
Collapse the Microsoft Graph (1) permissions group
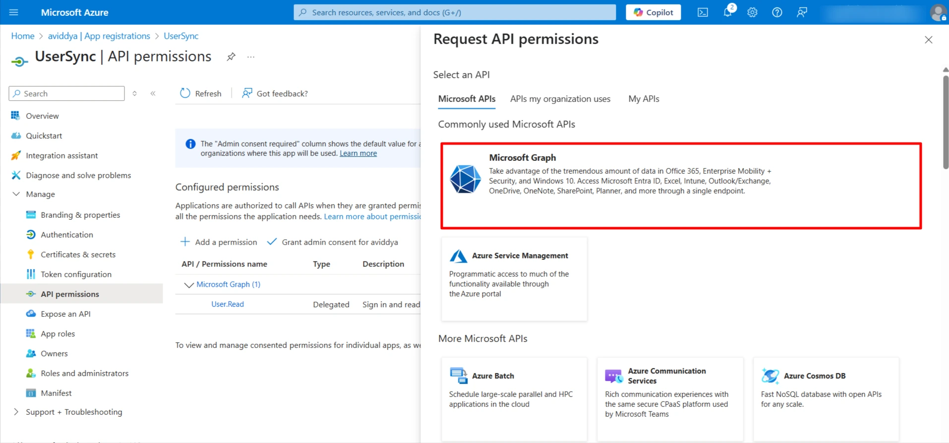point(188,285)
